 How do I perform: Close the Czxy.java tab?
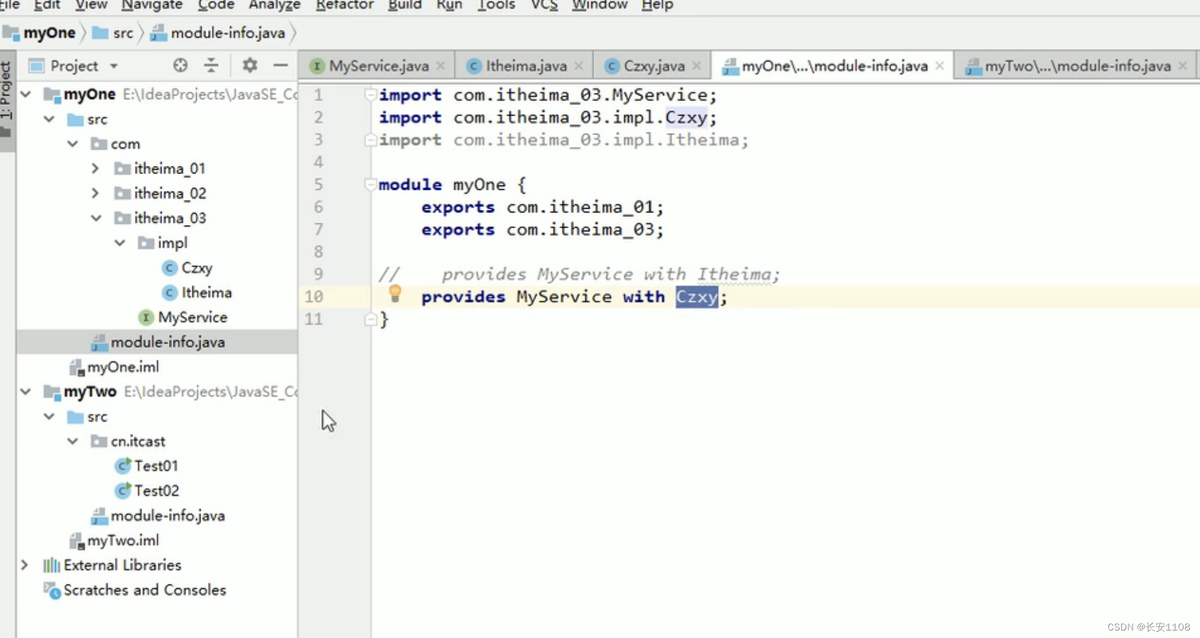click(x=696, y=65)
